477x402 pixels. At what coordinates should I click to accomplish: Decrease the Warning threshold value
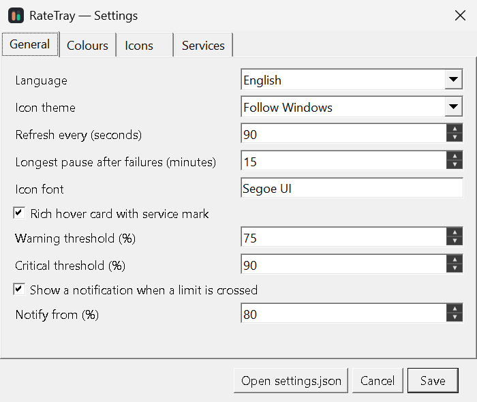(455, 241)
